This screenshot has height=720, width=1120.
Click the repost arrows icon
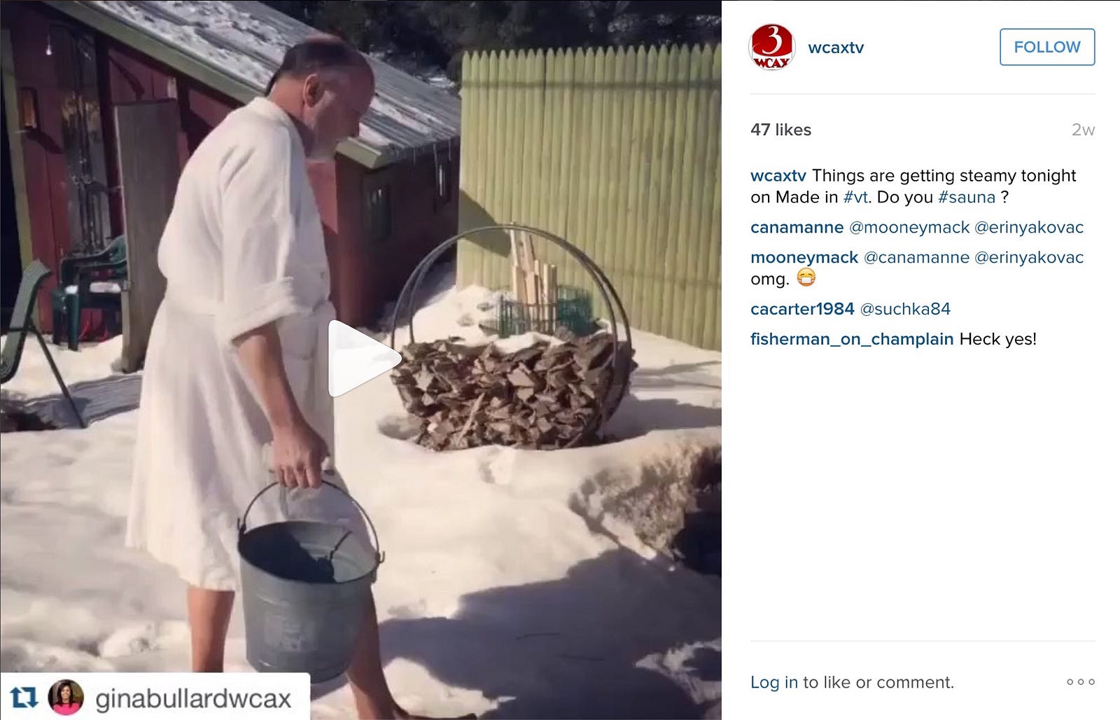[24, 698]
